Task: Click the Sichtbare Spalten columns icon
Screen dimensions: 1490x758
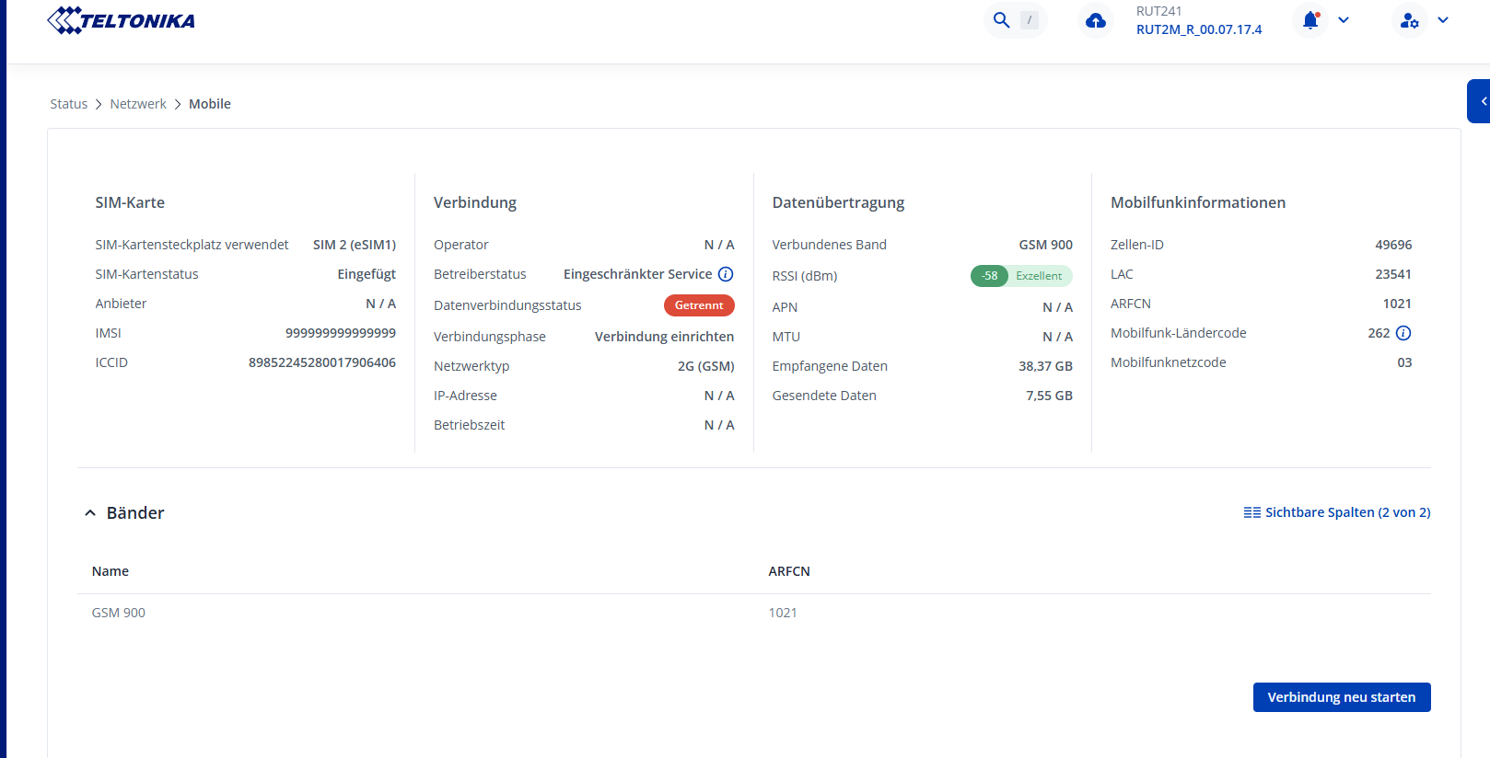Action: tap(1251, 512)
